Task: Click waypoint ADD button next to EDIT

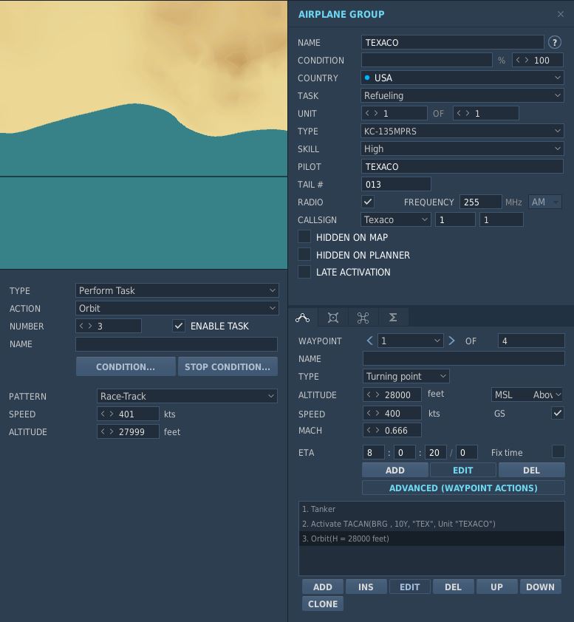Action: click(395, 470)
